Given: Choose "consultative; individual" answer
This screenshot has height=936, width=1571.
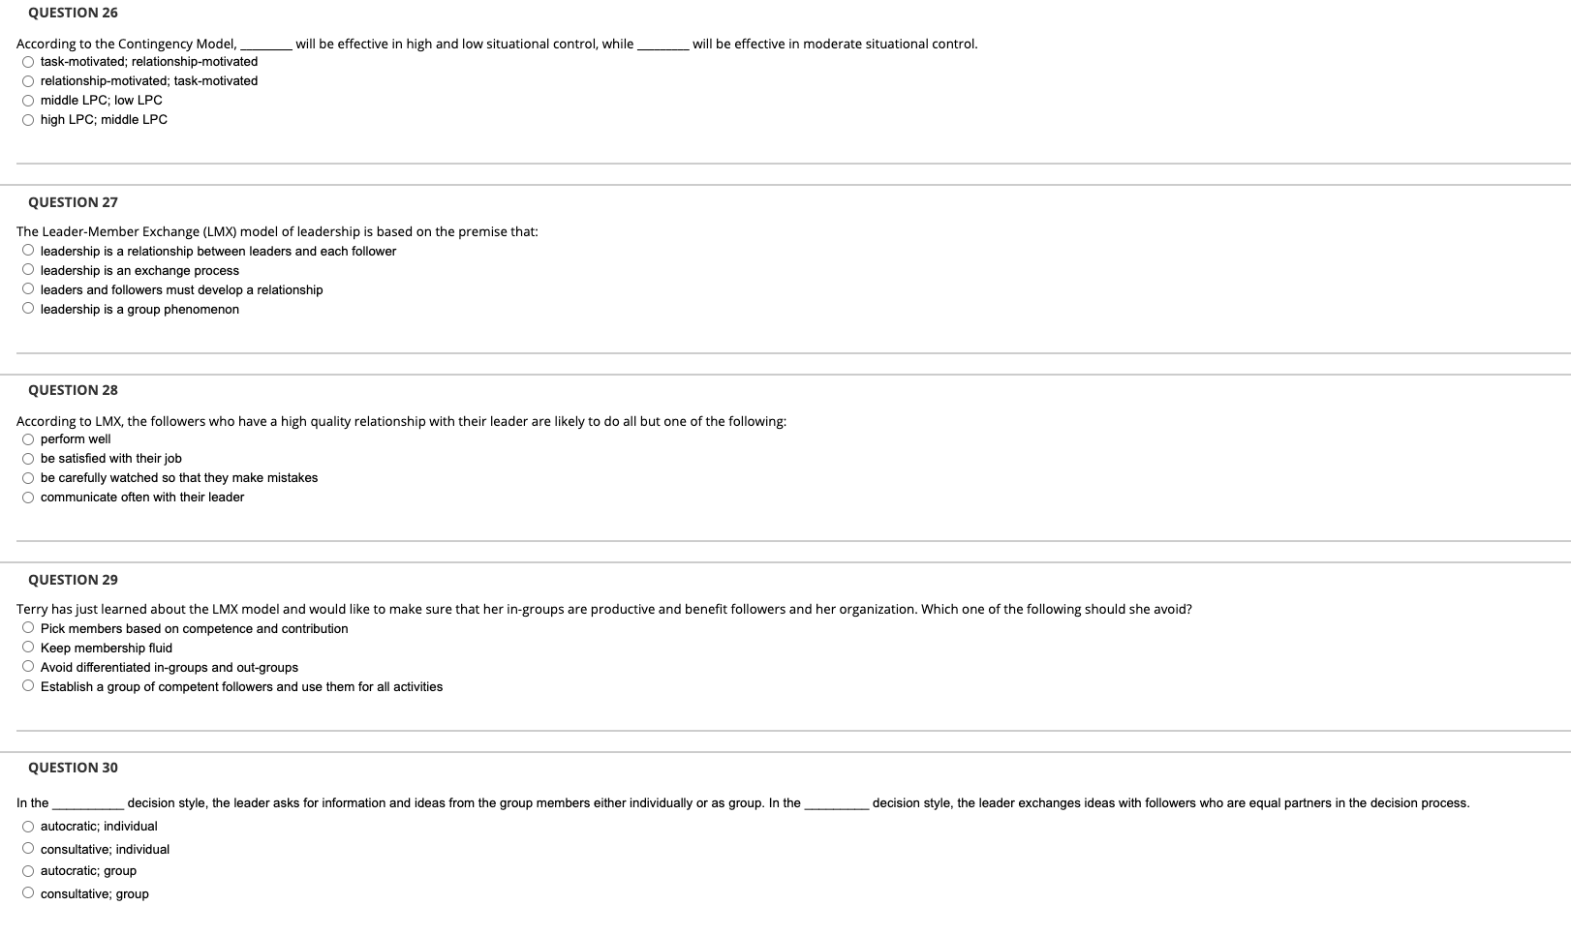Looking at the screenshot, I should point(26,848).
